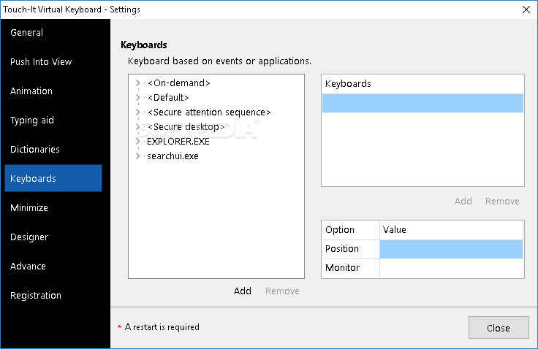Click the Option column header

351,230
